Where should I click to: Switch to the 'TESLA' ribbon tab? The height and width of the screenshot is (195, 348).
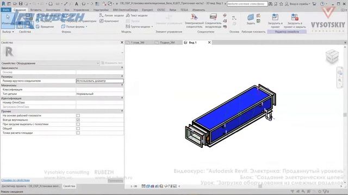[184, 10]
